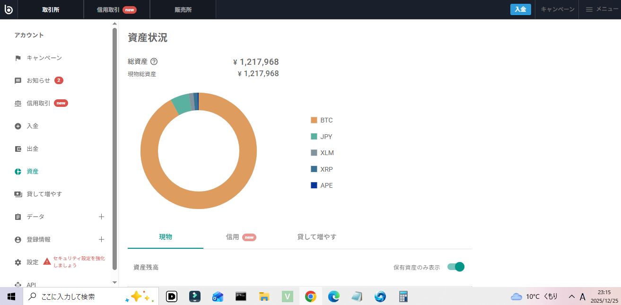Viewport: 621px width, 305px height.
Task: Click the blue 入金 button
Action: (x=520, y=9)
